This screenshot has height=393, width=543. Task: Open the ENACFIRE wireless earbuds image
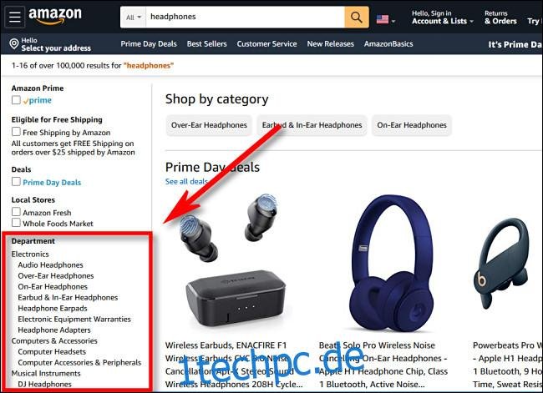(x=233, y=260)
